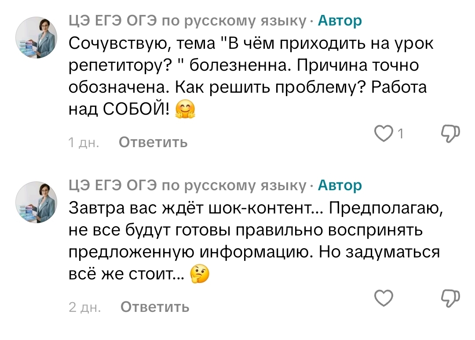The height and width of the screenshot is (340, 475).
Task: Click the 2 дн. timestamp
Action: tap(84, 307)
